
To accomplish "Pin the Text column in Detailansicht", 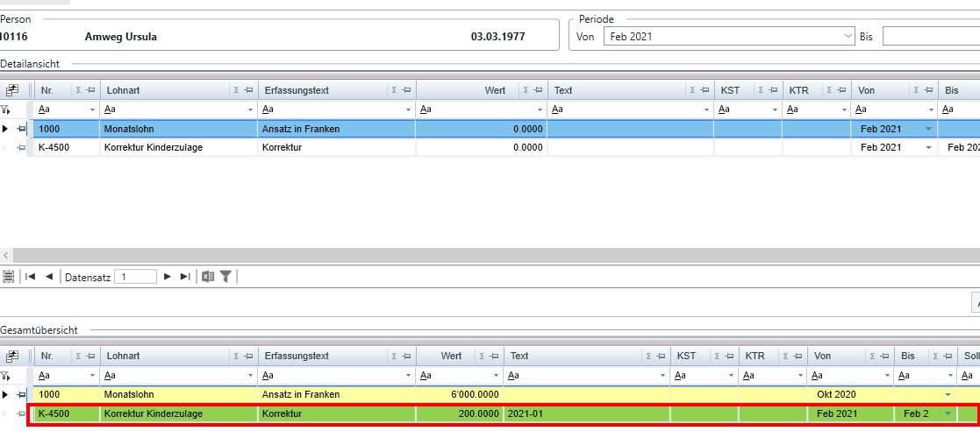I will [x=705, y=90].
